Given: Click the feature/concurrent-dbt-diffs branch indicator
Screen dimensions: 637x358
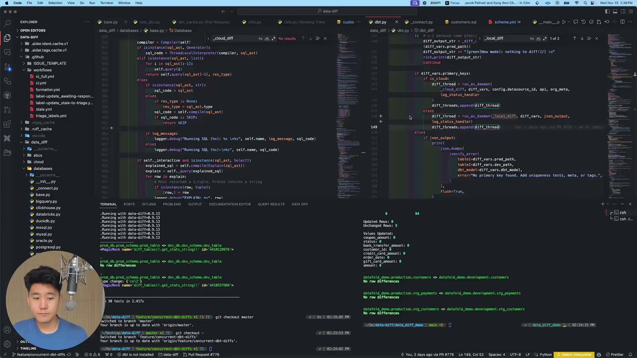Looking at the screenshot, I should 38,355.
